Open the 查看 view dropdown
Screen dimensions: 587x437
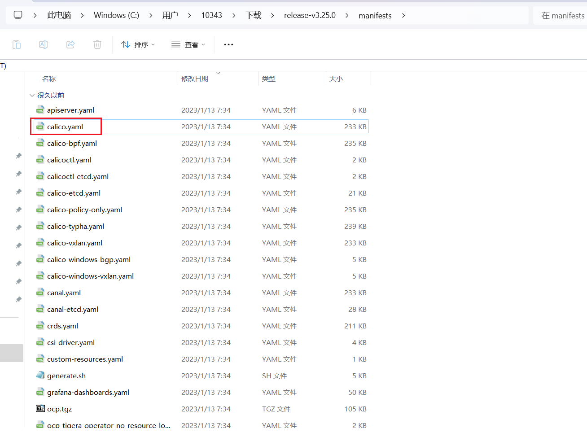coord(188,44)
